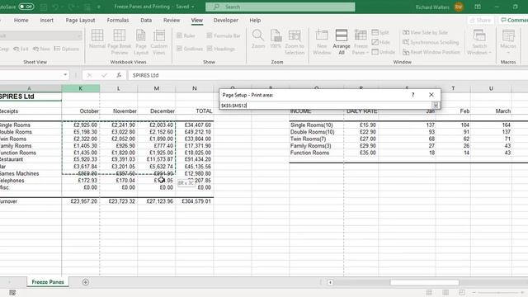
Task: Click the Ribbon Display Options icon
Action: pyautogui.click(x=478, y=7)
